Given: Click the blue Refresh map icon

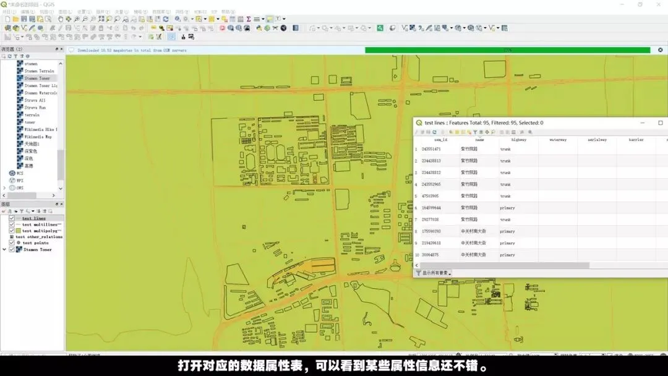Looking at the screenshot, I should 166,19.
